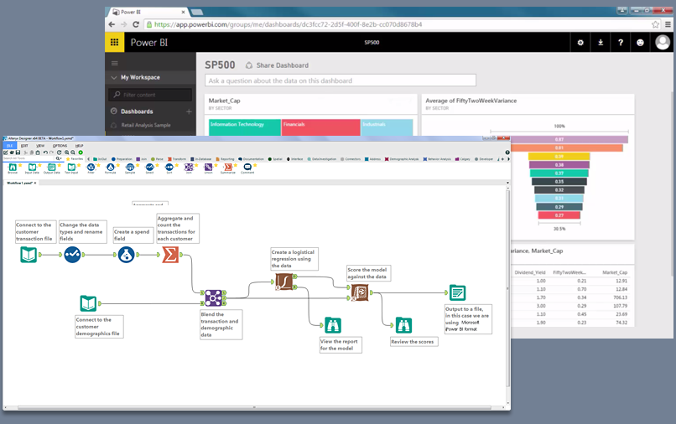Click the Q&A question box on SP500 dashboard
Image resolution: width=676 pixels, height=424 pixels.
click(x=341, y=80)
